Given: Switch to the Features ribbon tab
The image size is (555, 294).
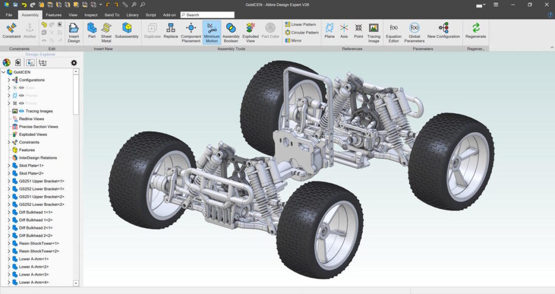Looking at the screenshot, I should click(x=54, y=15).
